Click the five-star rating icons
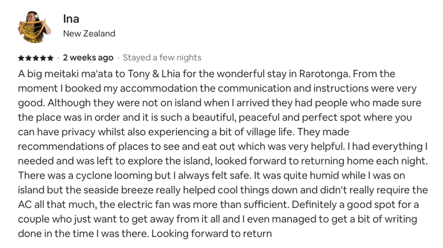Viewport: 443px width, 248px height. click(x=36, y=58)
